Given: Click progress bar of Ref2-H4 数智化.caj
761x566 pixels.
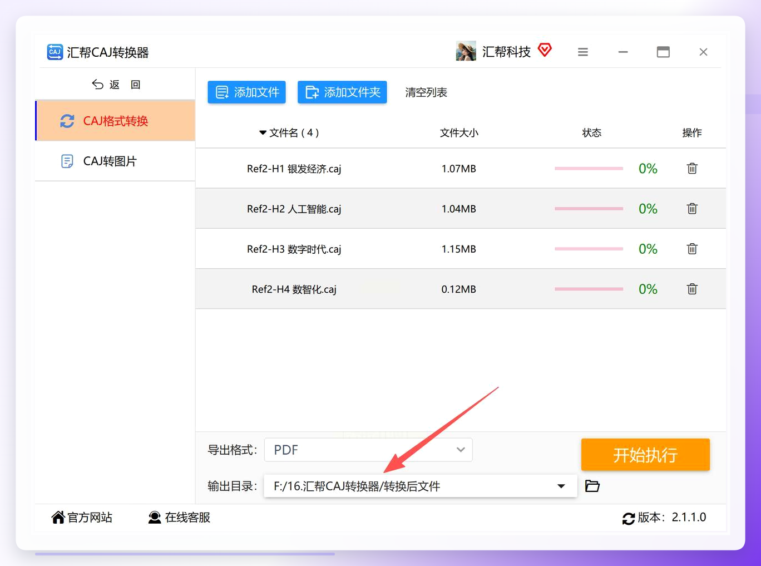Looking at the screenshot, I should pyautogui.click(x=589, y=289).
